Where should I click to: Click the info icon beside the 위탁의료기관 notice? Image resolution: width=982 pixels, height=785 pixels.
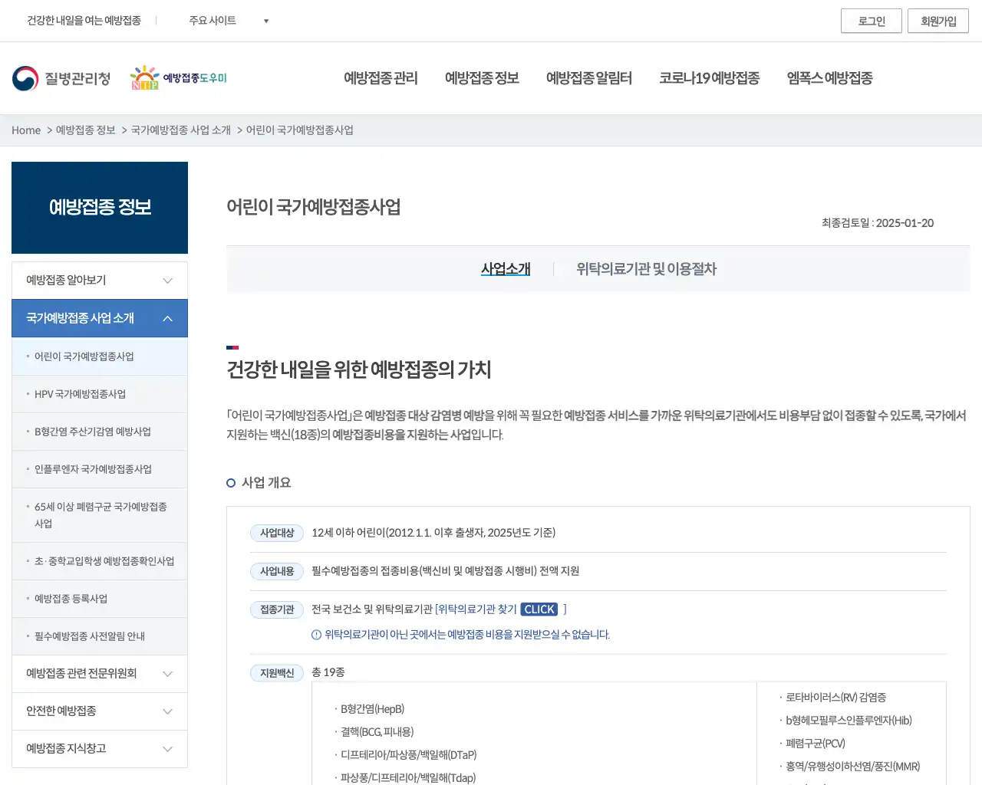point(316,635)
